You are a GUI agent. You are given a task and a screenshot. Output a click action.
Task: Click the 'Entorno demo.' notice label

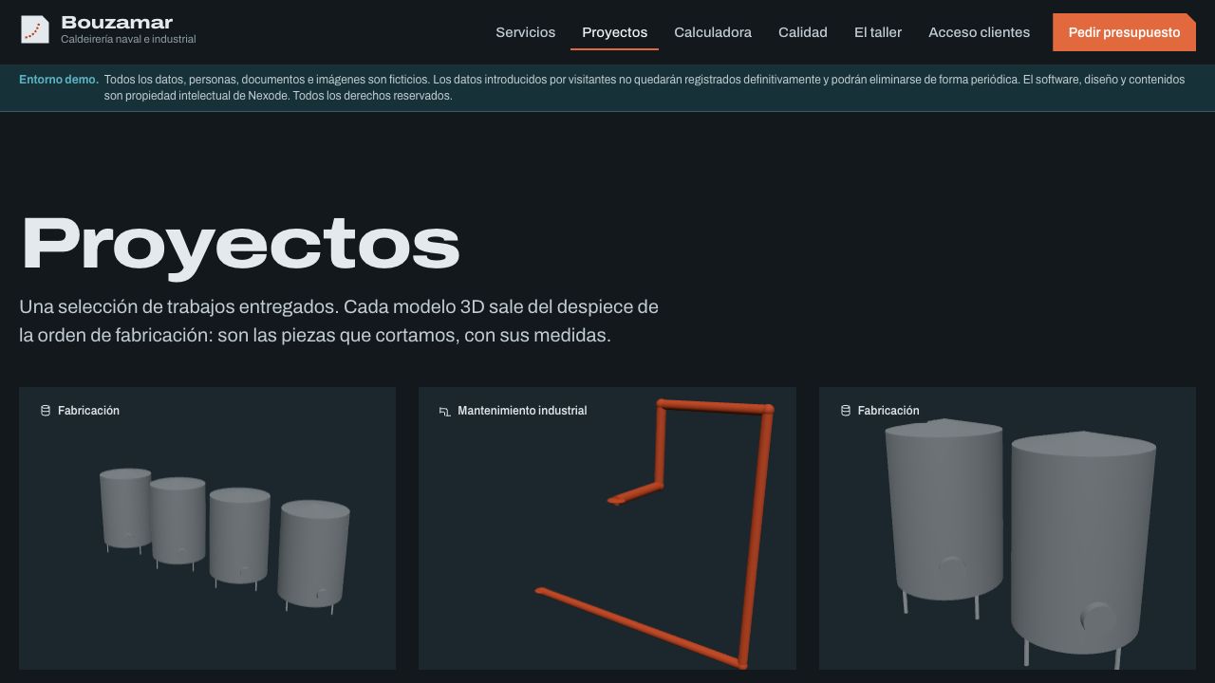pos(59,80)
